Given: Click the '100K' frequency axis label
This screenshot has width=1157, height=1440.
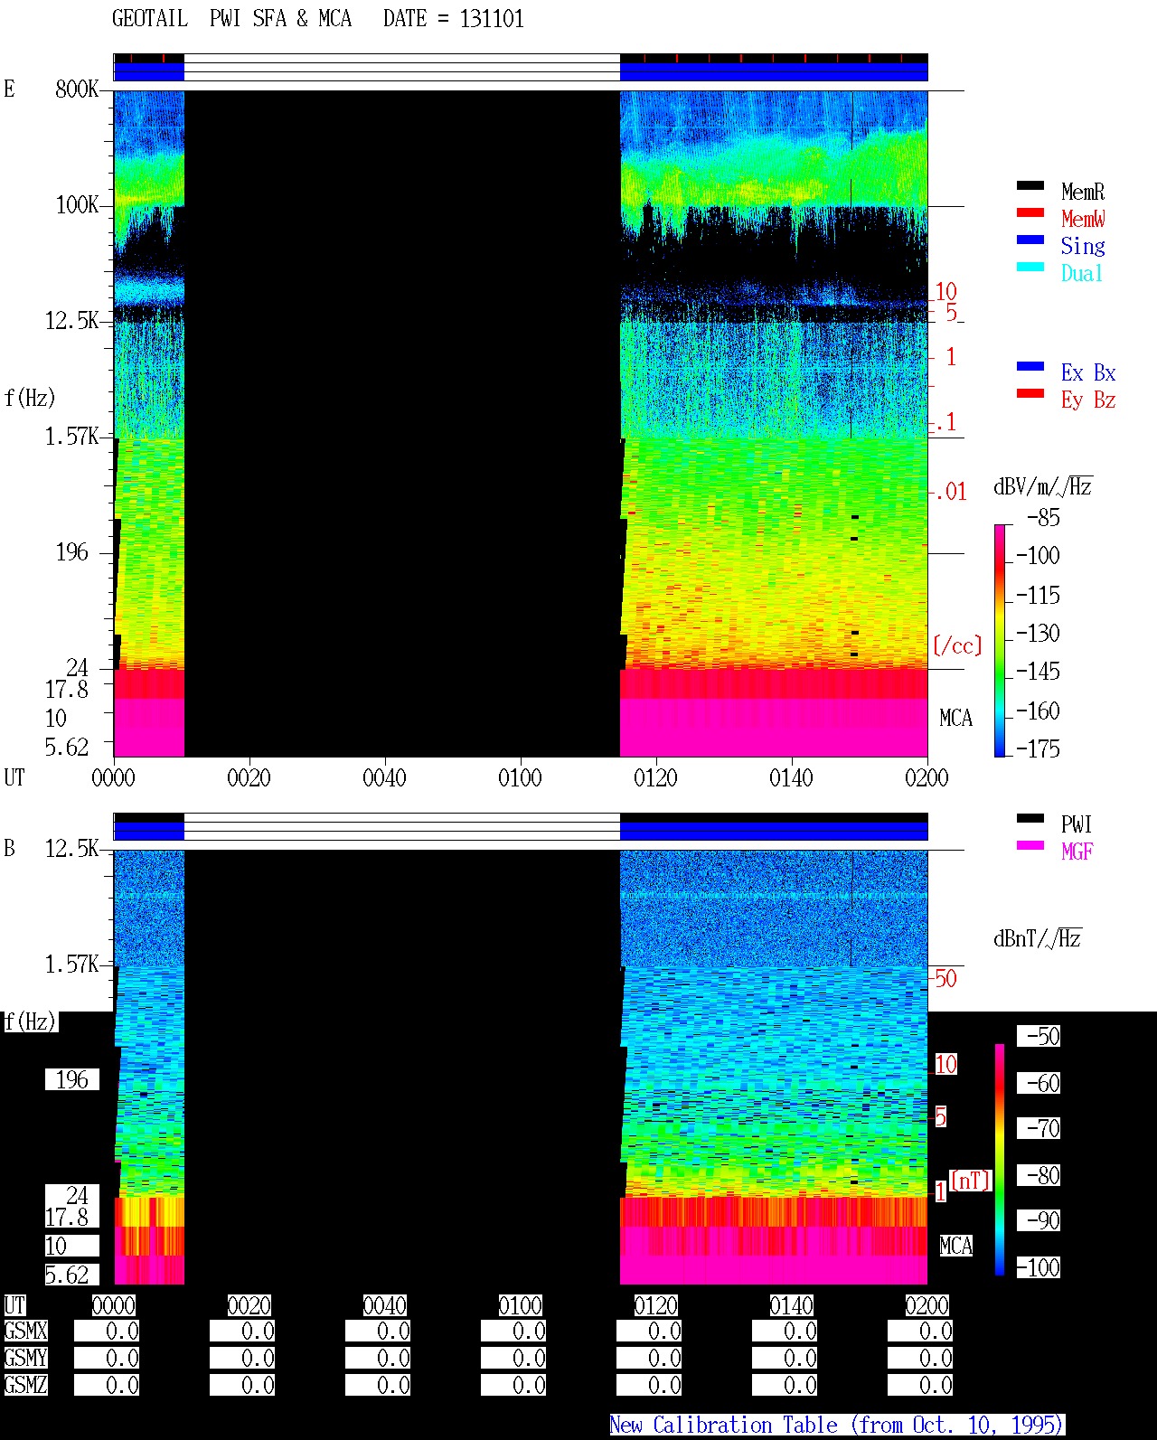Looking at the screenshot, I should (x=77, y=204).
